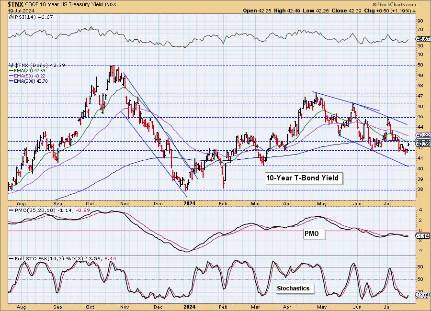This screenshot has height=311, width=431.
Task: Click the green up-arrow beside the Chg value
Action: point(414,11)
